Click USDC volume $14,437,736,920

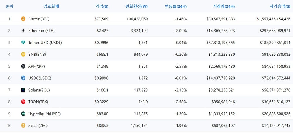tap(221, 78)
